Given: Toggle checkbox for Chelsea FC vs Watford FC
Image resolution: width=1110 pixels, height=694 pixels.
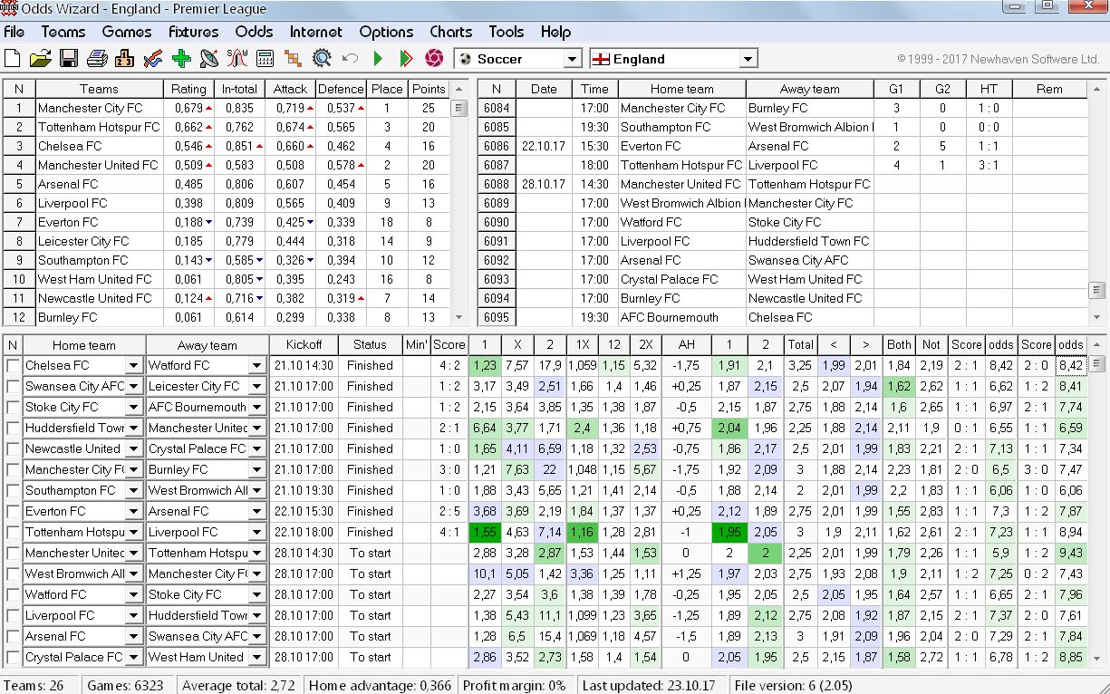Looking at the screenshot, I should point(13,365).
